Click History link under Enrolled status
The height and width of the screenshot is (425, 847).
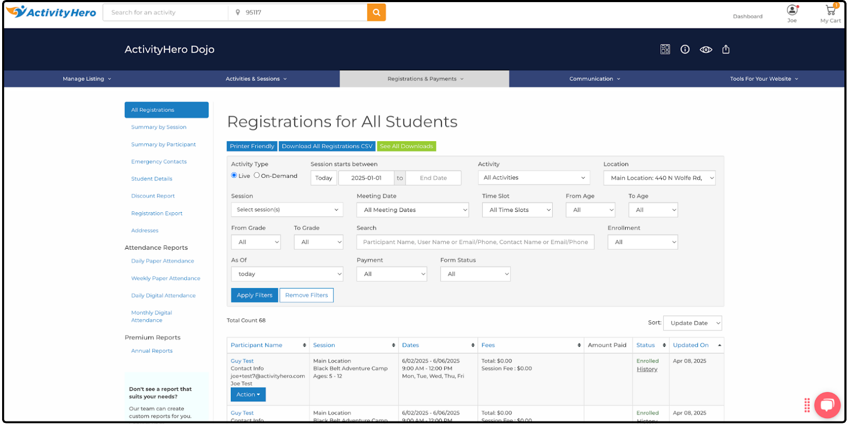coord(647,369)
